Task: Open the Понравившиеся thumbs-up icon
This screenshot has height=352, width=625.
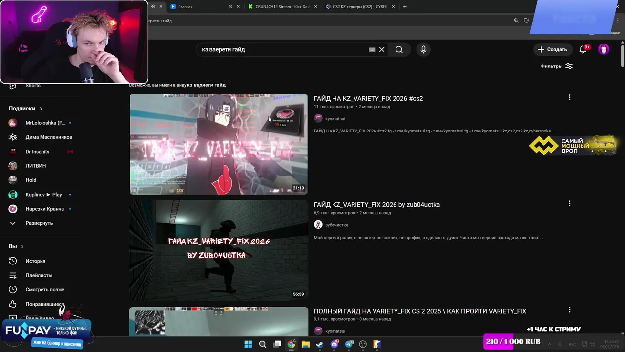Action: 13,304
